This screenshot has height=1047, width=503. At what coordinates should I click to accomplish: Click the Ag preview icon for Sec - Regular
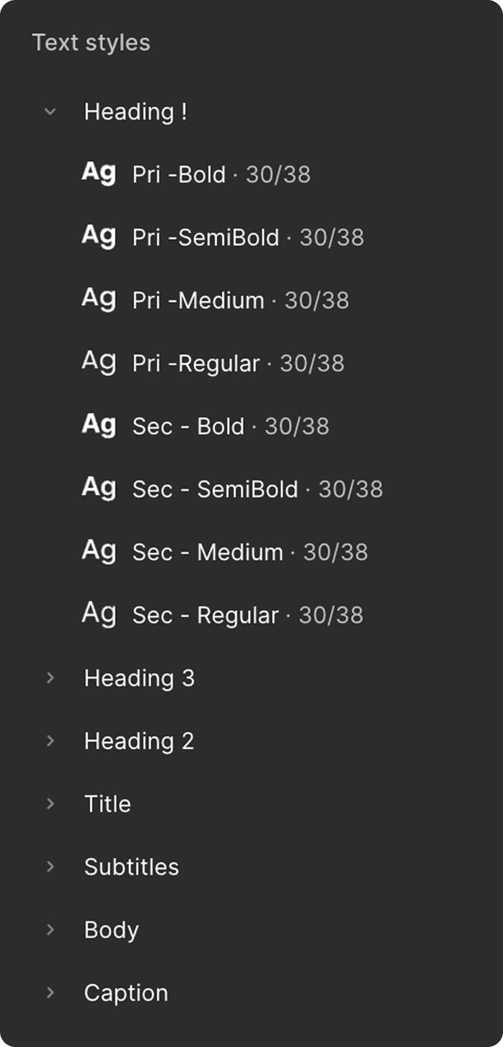pyautogui.click(x=99, y=614)
